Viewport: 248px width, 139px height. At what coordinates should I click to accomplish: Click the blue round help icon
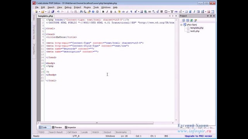[93, 12]
